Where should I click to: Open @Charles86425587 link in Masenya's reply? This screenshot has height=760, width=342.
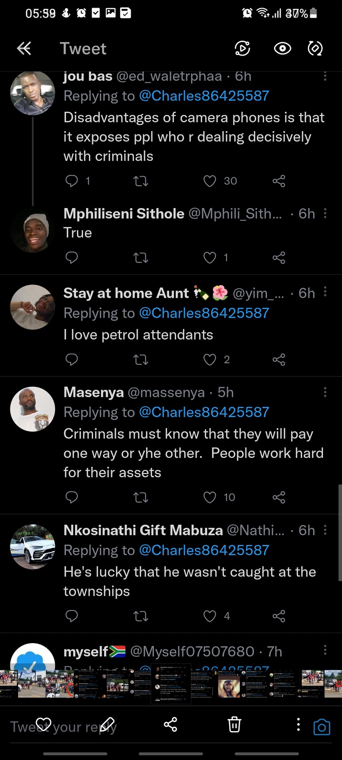pos(204,412)
